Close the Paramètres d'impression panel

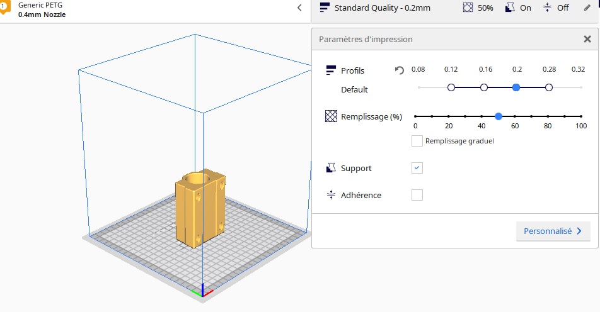tap(587, 39)
